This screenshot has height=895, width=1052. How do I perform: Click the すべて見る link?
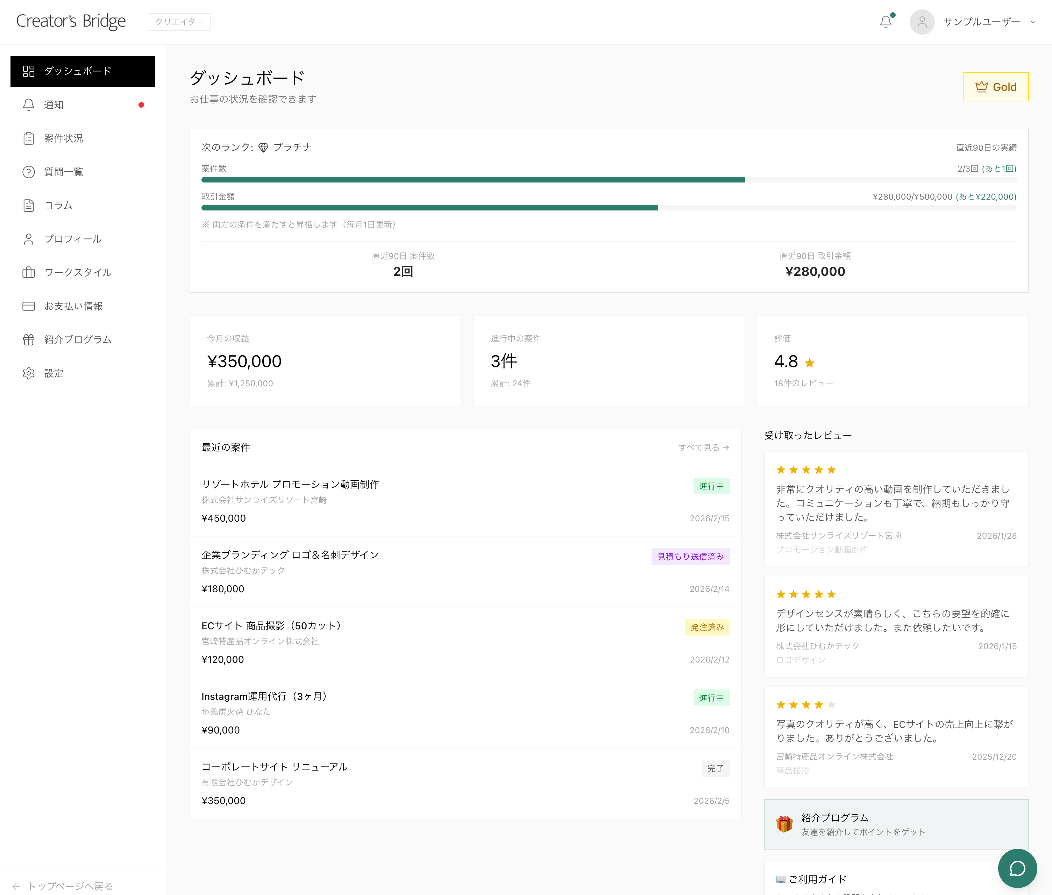[703, 447]
